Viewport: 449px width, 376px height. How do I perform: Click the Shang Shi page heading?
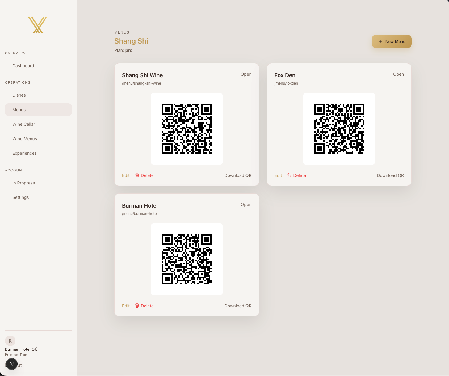point(131,41)
